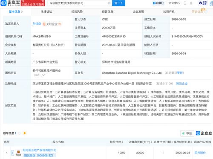Switch to the 历史信息 tab
Image resolution: width=213 pixels, height=159 pixels.
point(197,12)
